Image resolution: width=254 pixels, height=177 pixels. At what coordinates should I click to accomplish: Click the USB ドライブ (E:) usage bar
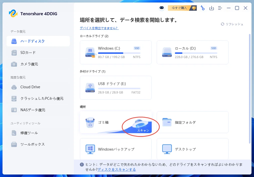[119, 88]
